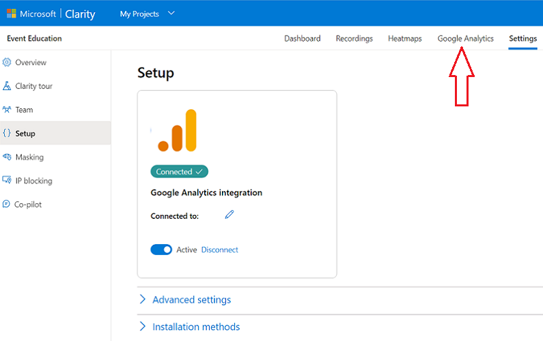Click the Connected status badge

179,172
